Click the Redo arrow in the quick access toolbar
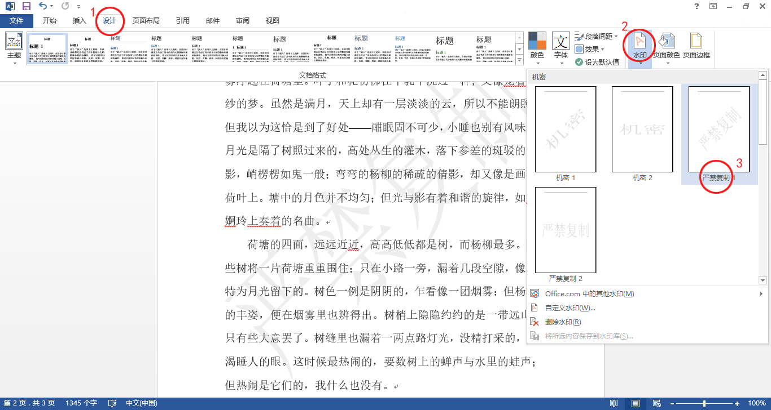Screen dimensions: 771x410 [64, 6]
